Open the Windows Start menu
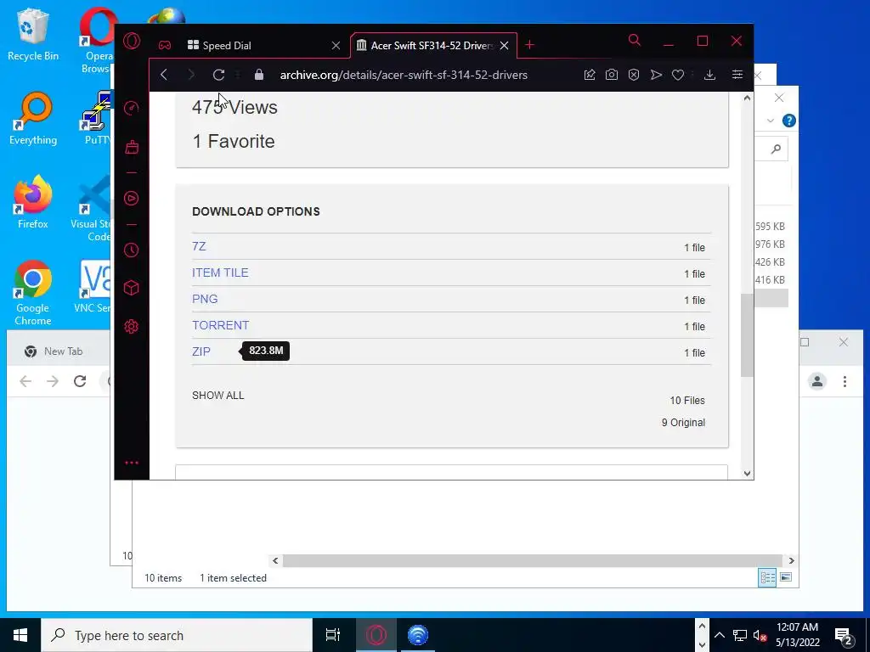Image resolution: width=870 pixels, height=652 pixels. (x=20, y=635)
